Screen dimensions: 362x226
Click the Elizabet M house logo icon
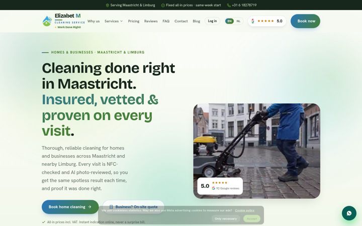[x=47, y=21]
